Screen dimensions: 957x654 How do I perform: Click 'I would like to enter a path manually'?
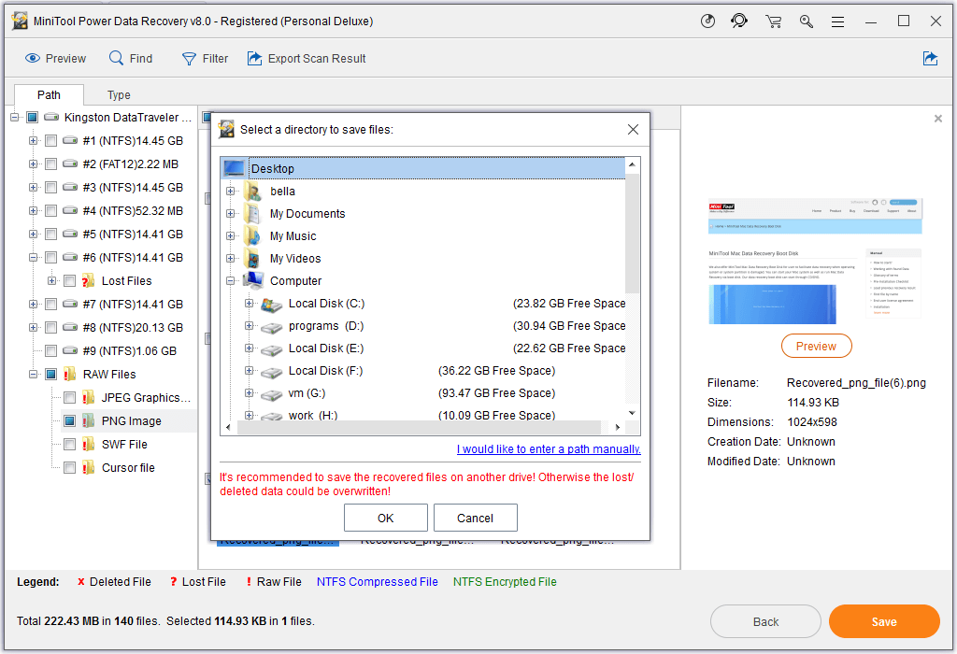coord(549,449)
